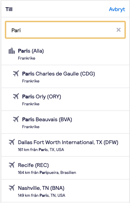Click the airplane icon next to Paris Charles de Gaulle

[16, 73]
